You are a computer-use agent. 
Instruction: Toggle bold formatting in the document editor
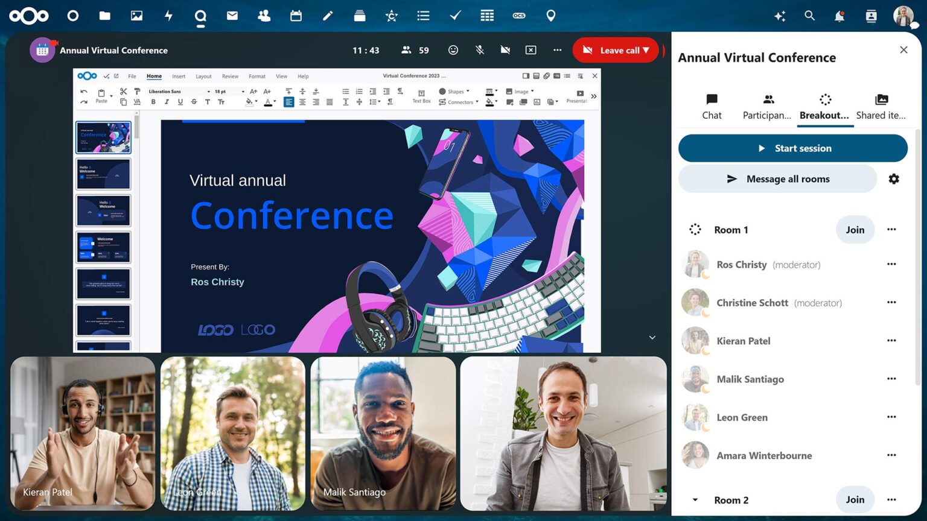click(153, 102)
